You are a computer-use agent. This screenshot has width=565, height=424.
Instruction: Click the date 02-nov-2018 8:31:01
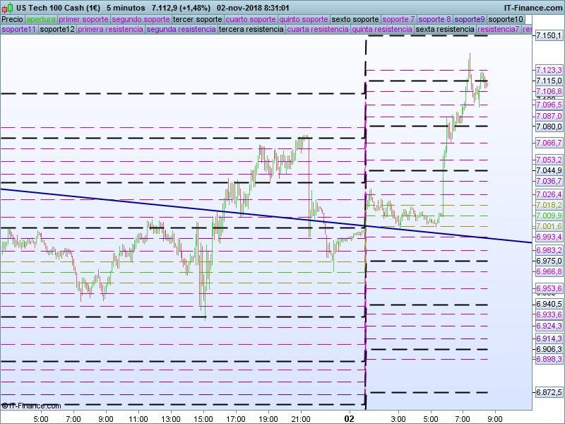(x=253, y=8)
